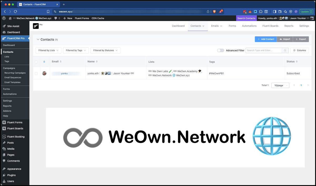Open the Filtered by Statuses dropdown

pyautogui.click(x=105, y=50)
